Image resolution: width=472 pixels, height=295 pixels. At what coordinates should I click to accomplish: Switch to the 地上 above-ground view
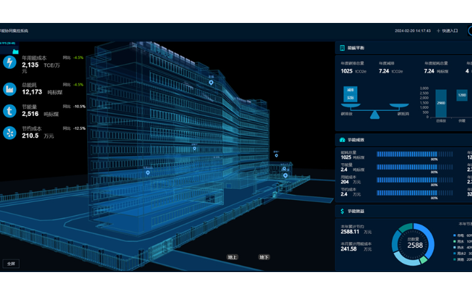coord(232,257)
